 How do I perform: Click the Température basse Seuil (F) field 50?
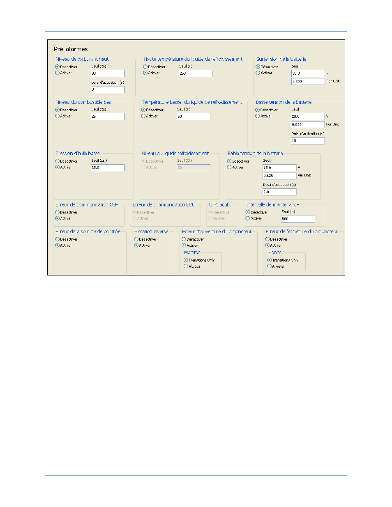click(193, 117)
